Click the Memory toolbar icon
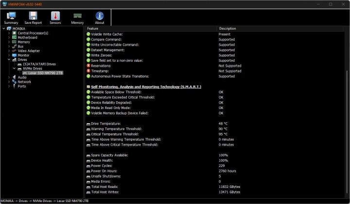This screenshot has height=204, width=350. click(x=77, y=16)
